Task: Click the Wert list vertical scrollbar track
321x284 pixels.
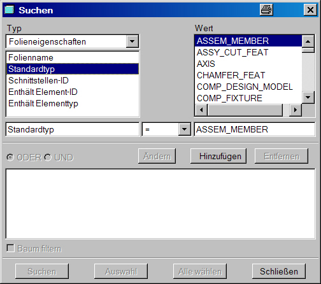Action: 308,72
